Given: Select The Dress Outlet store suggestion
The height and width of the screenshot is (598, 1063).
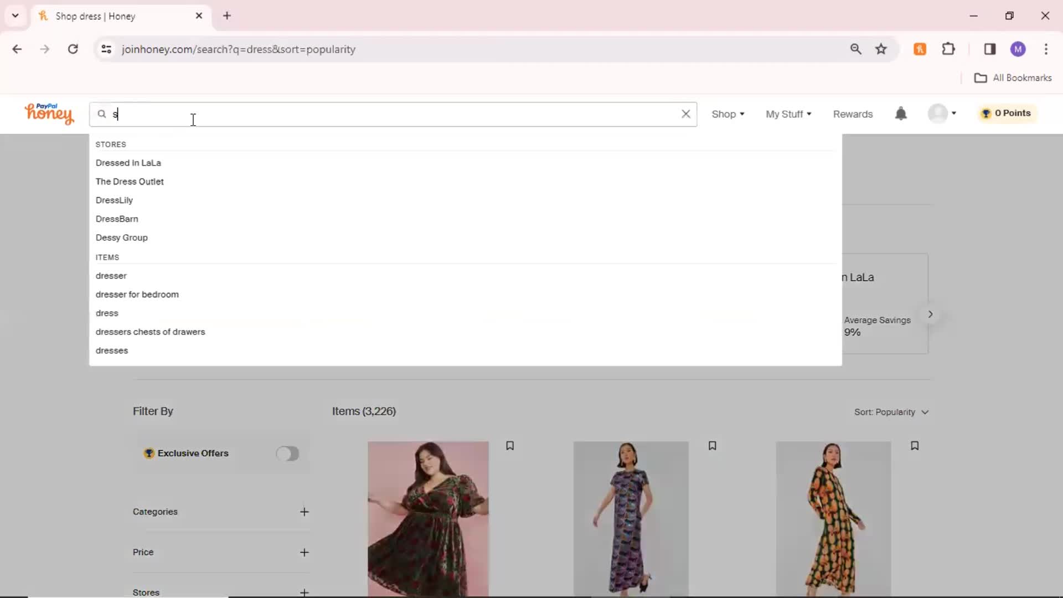Looking at the screenshot, I should point(130,182).
